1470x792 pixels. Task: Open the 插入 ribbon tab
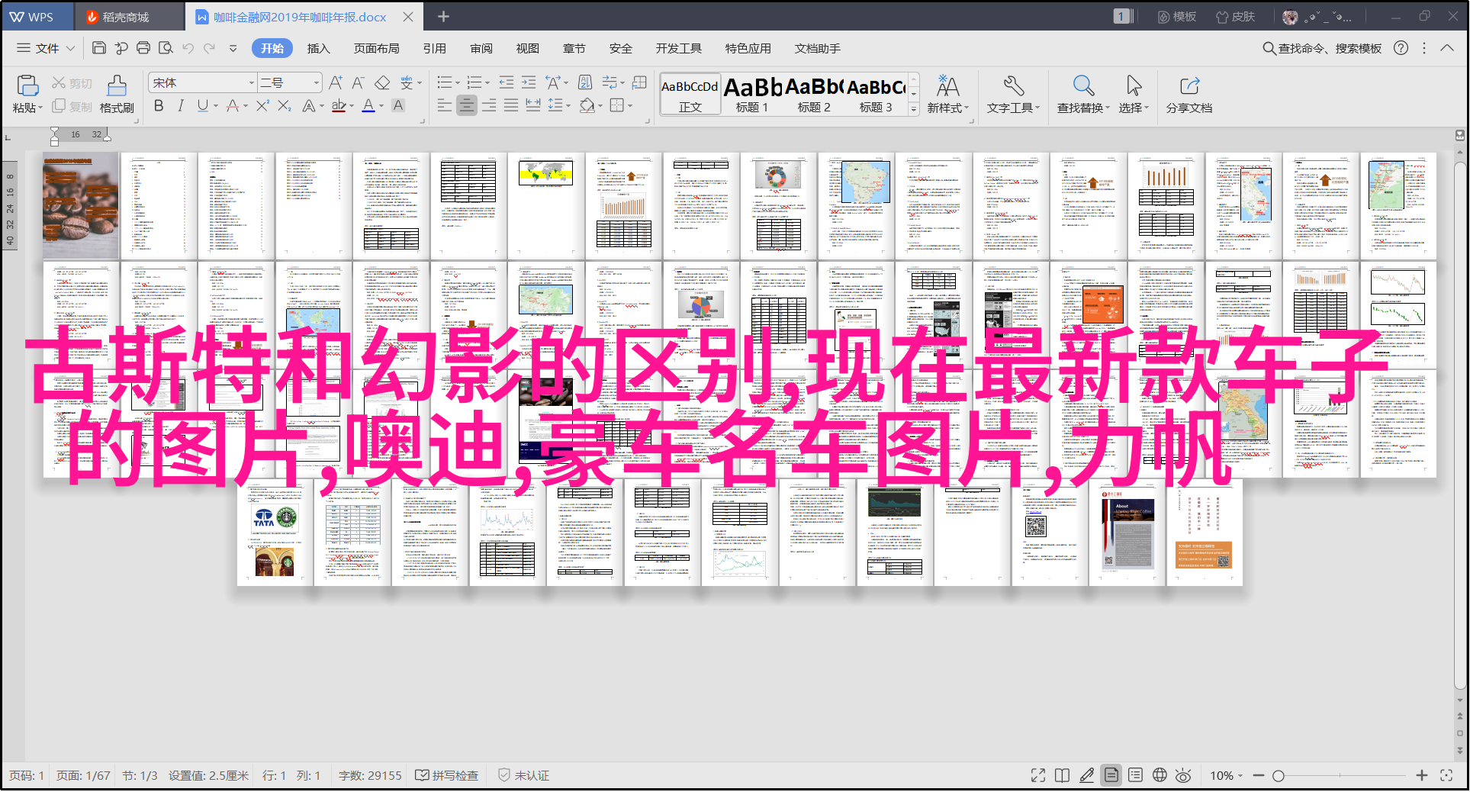pos(318,48)
